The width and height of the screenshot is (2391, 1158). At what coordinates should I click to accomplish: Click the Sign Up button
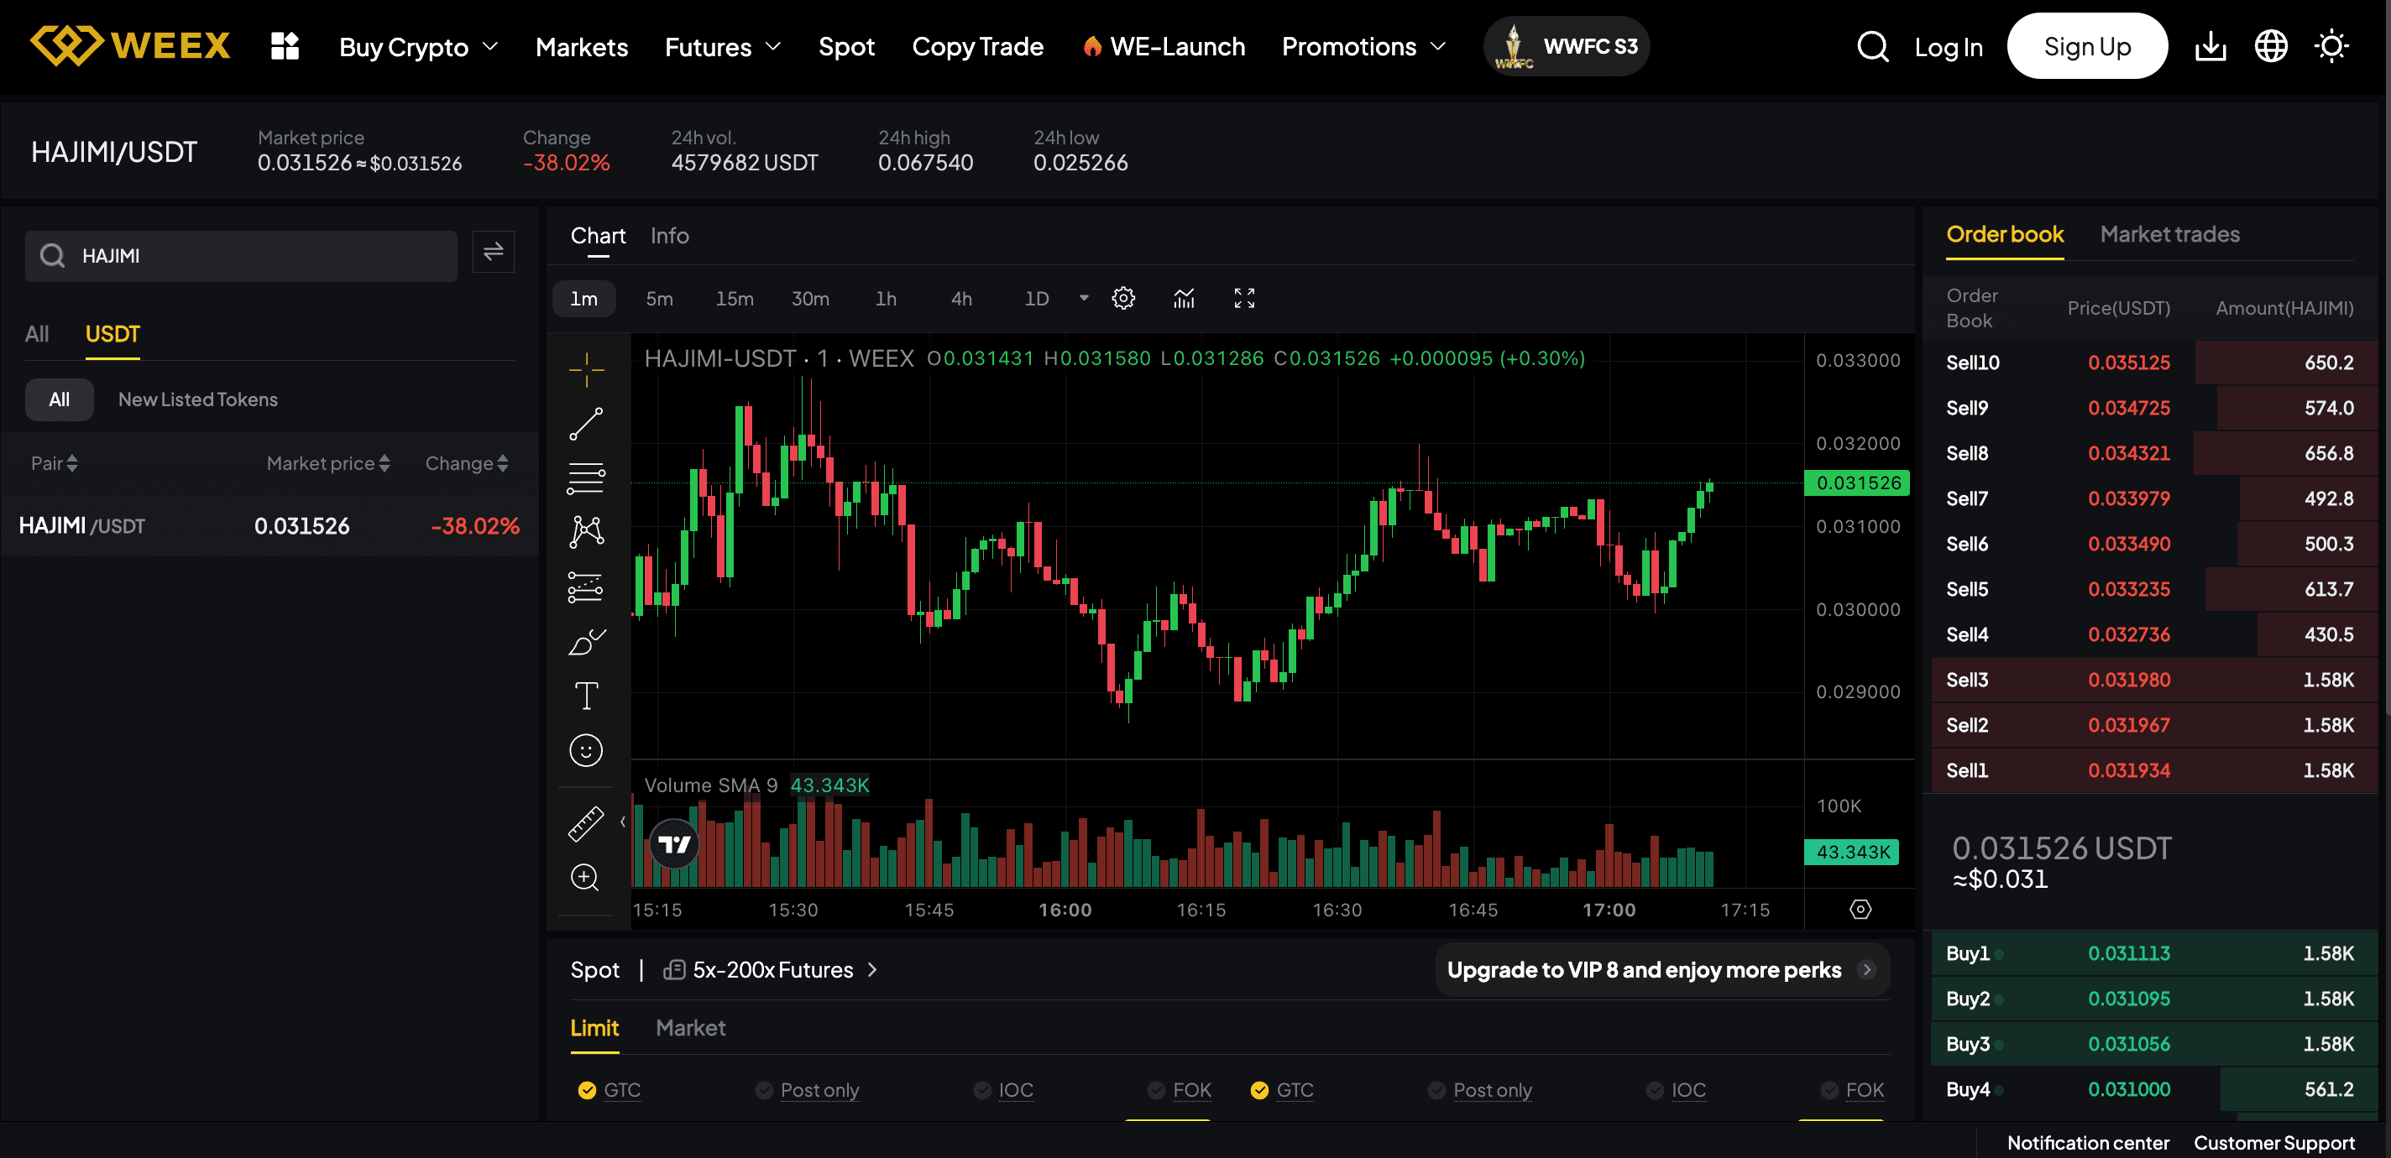click(x=2087, y=45)
